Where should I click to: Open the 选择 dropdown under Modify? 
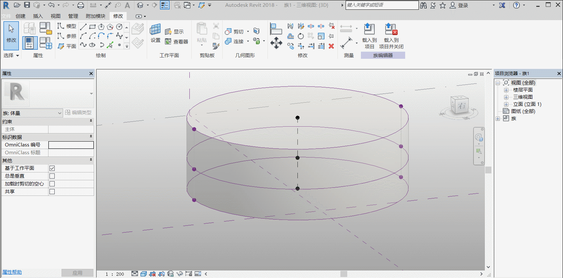[x=11, y=56]
